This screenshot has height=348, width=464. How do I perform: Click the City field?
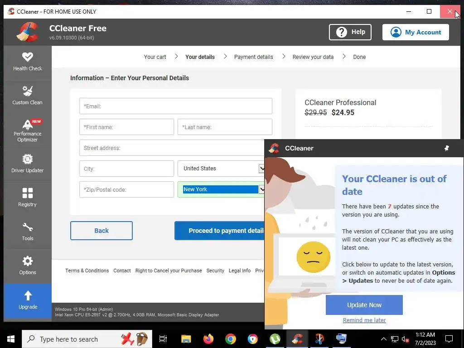pyautogui.click(x=127, y=169)
